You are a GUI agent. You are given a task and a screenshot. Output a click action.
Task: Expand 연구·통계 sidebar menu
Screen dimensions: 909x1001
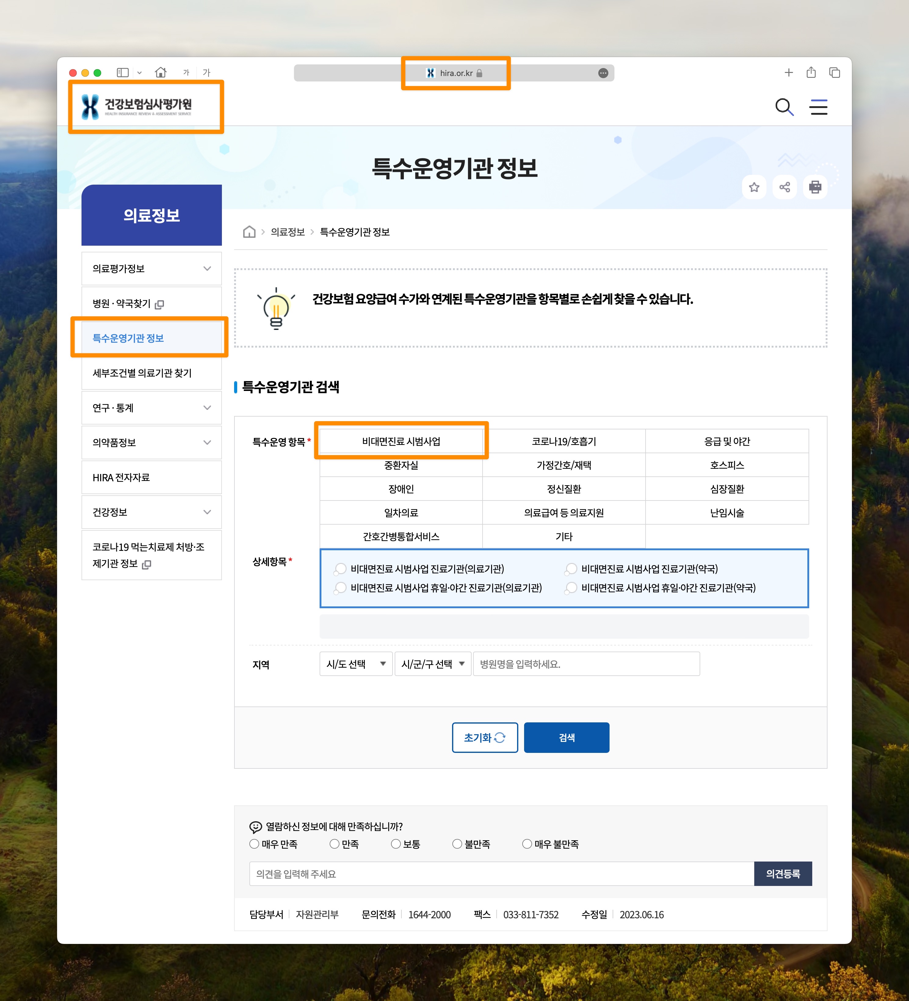151,408
